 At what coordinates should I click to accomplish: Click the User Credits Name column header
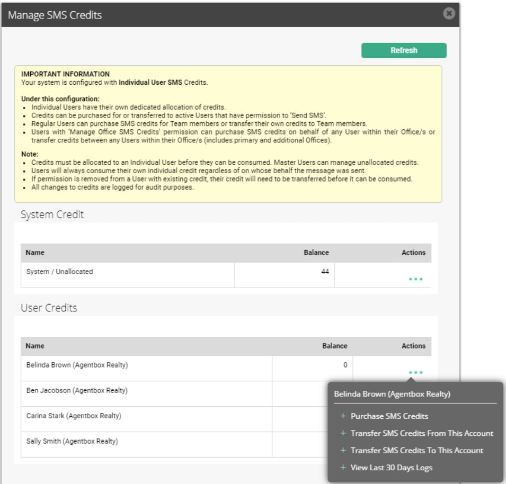[35, 346]
